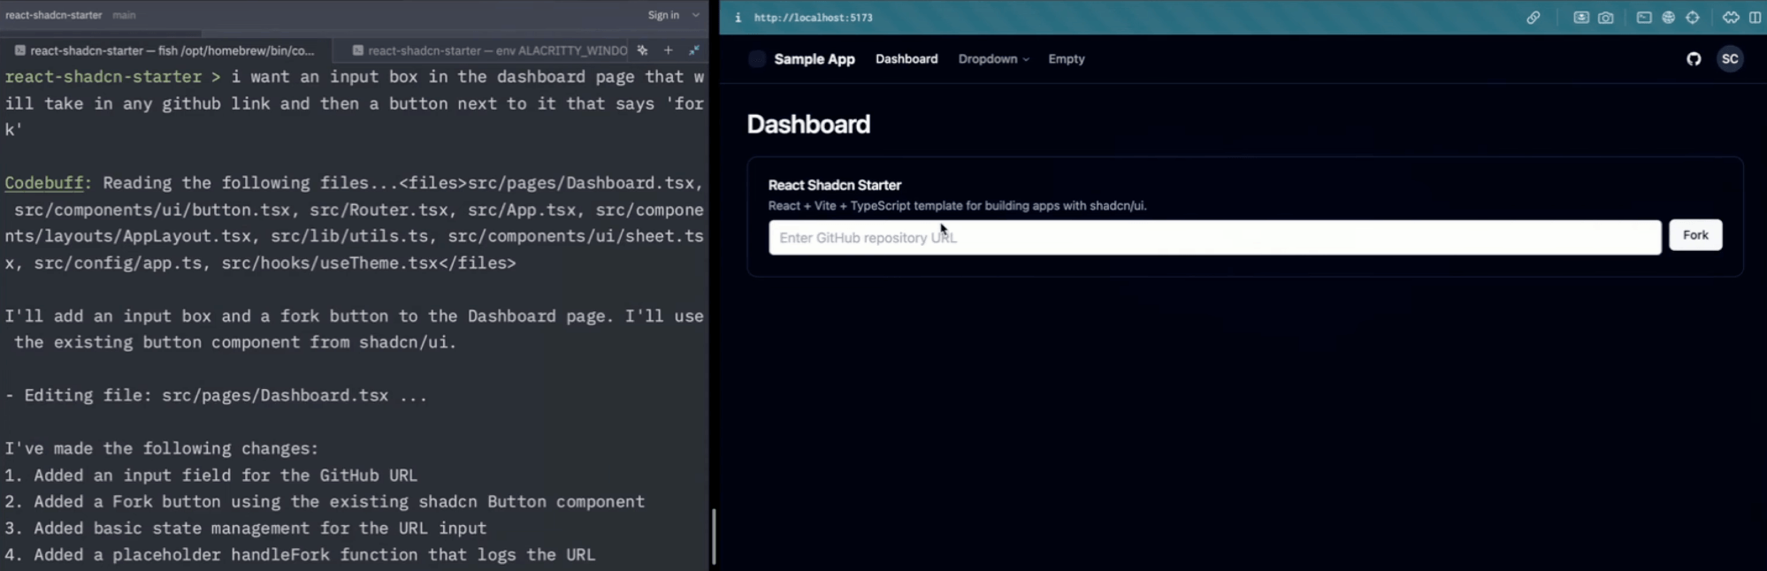Click the 'Added basic state management' list line
The image size is (1767, 571).
[246, 528]
